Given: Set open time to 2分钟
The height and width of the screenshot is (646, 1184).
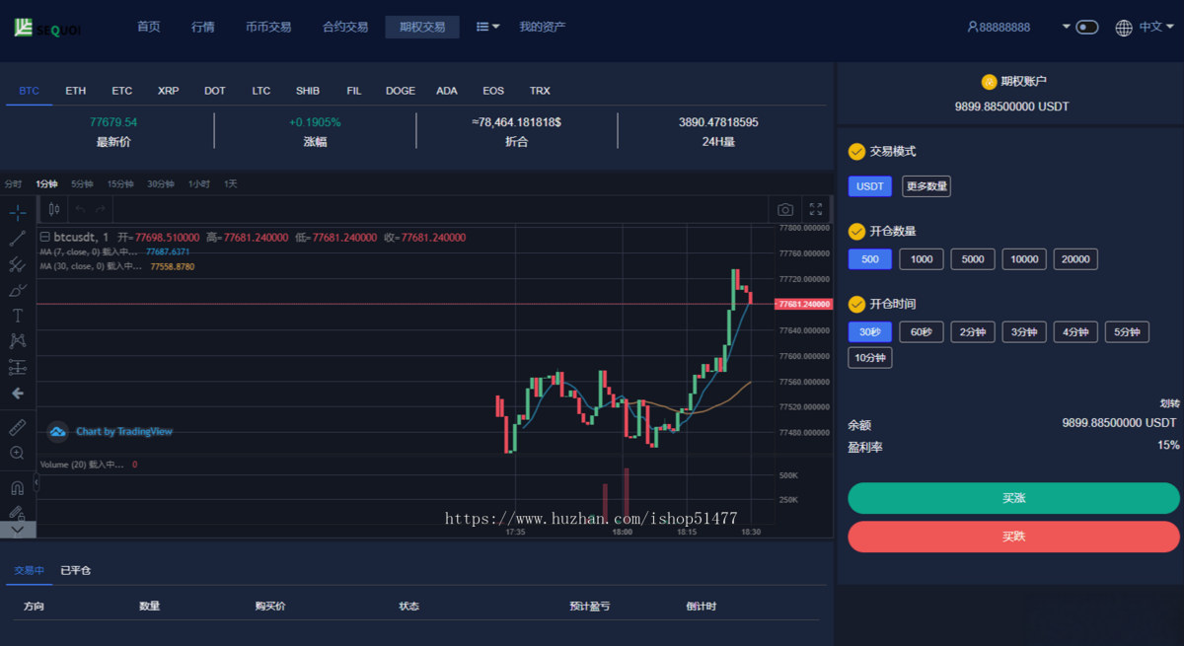Looking at the screenshot, I should pos(973,332).
